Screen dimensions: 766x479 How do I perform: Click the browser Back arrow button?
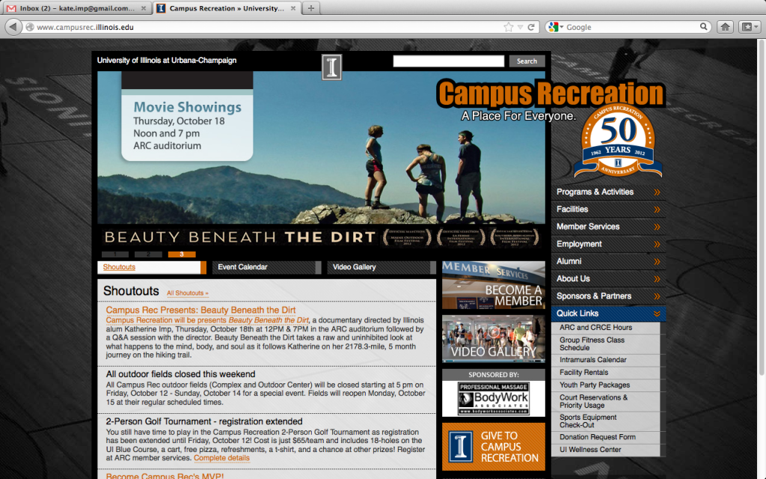click(13, 27)
